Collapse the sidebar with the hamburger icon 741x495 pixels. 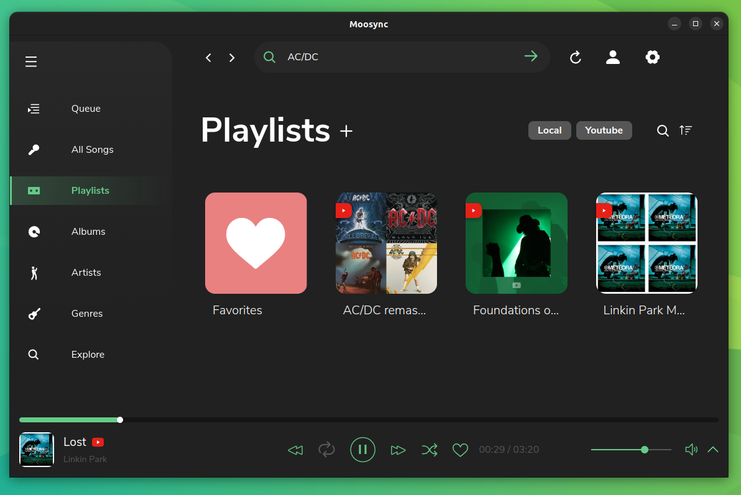tap(30, 61)
